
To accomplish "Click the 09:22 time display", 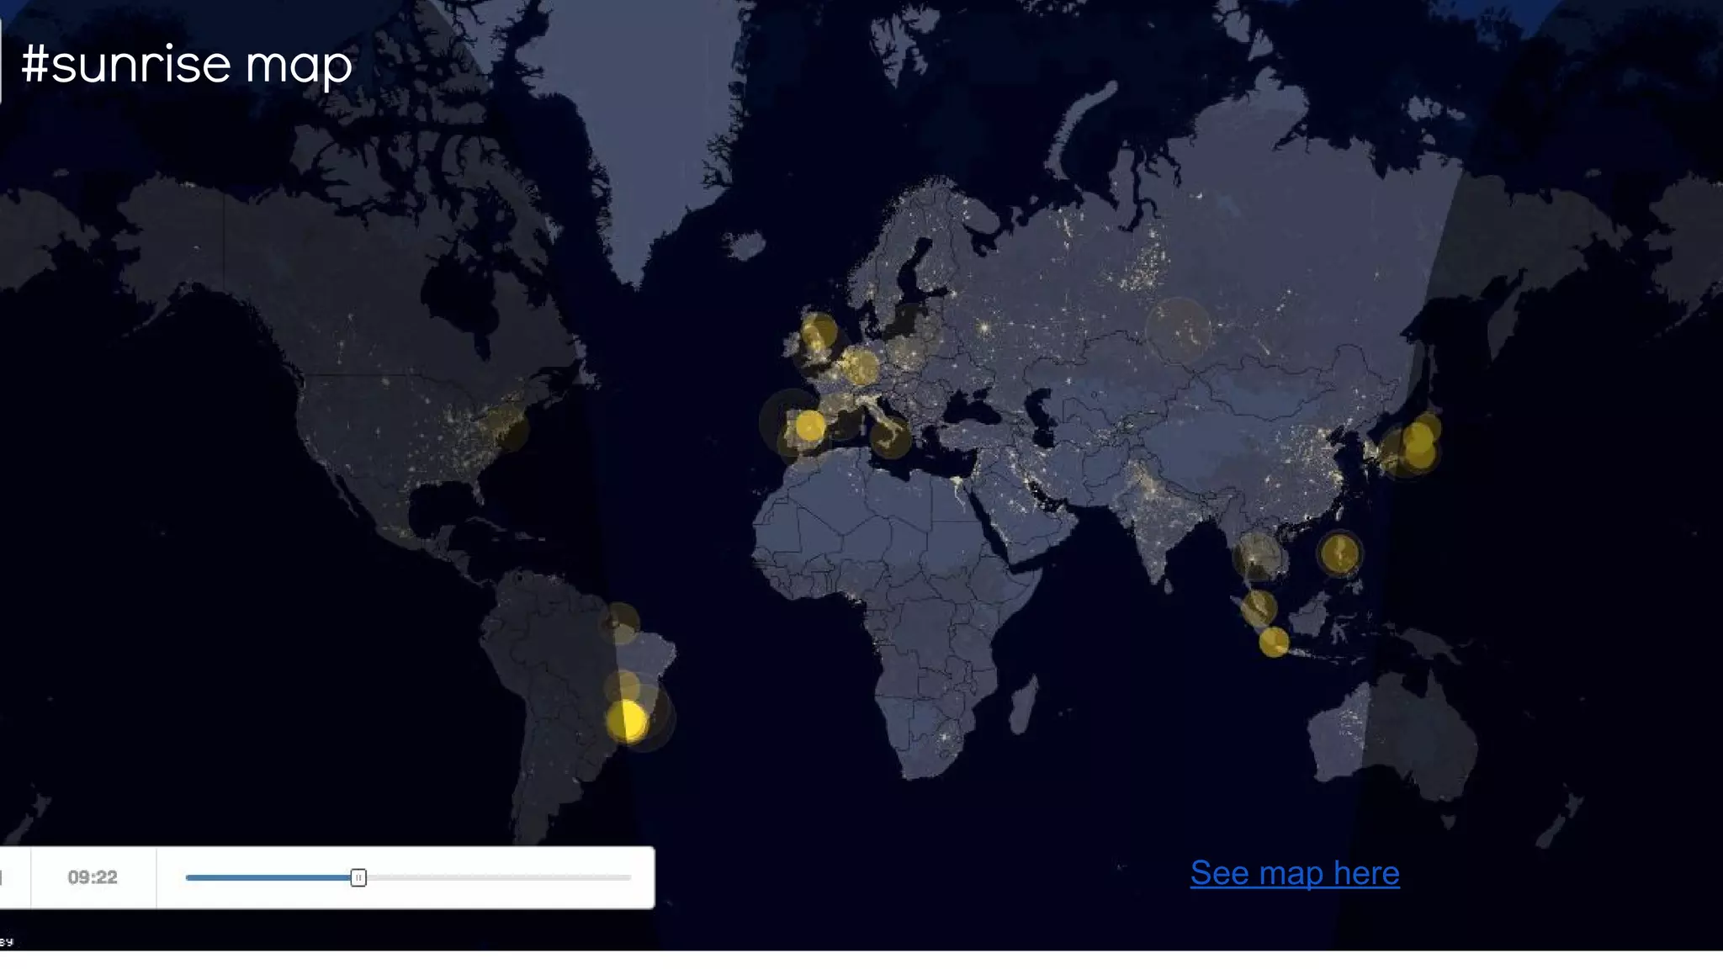I will pyautogui.click(x=93, y=877).
